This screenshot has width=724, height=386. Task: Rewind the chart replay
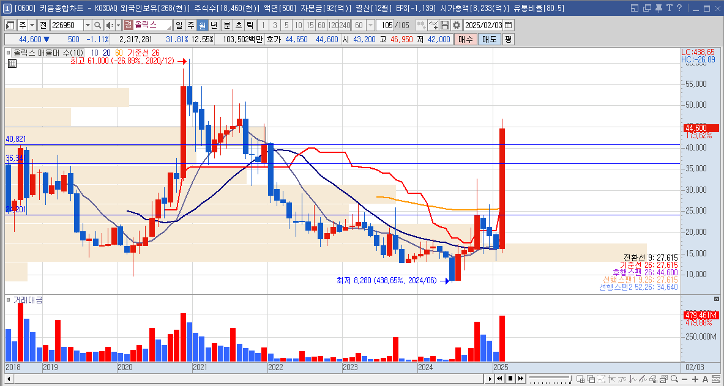[x=499, y=379]
